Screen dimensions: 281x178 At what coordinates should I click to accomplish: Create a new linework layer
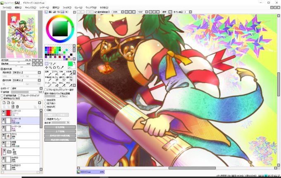pos(8,103)
